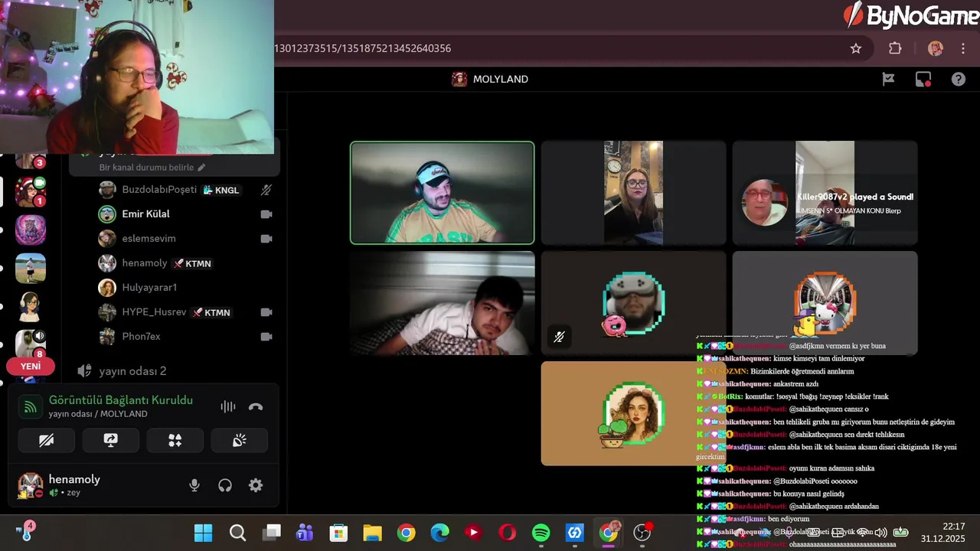Mute the microphone for henamoly
This screenshot has height=551, width=980.
coord(194,485)
